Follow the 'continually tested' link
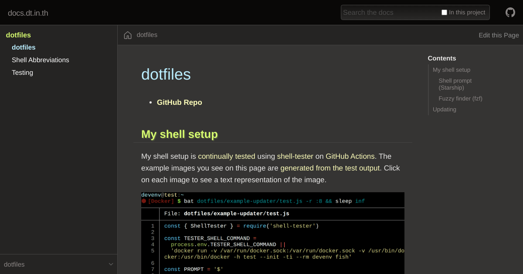The image size is (523, 274). pos(227,156)
